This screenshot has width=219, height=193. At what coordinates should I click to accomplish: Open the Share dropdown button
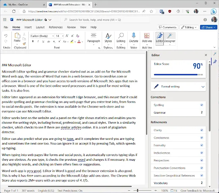[x=209, y=27]
